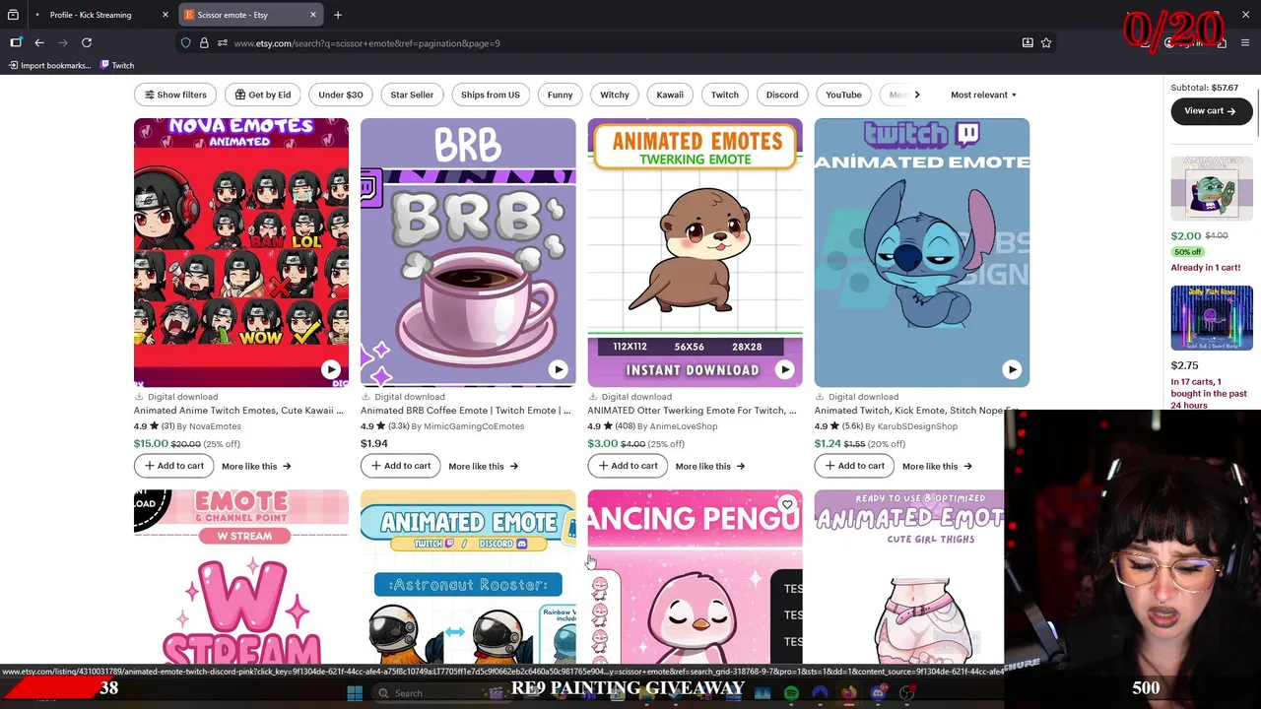This screenshot has width=1261, height=709.
Task: Open the Most relevant sort dropdown
Action: (983, 95)
